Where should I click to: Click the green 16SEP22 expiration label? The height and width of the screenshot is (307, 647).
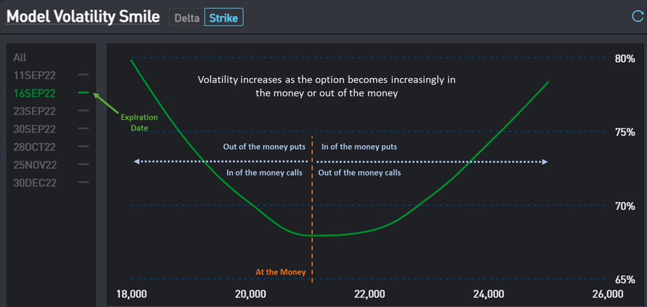click(34, 93)
